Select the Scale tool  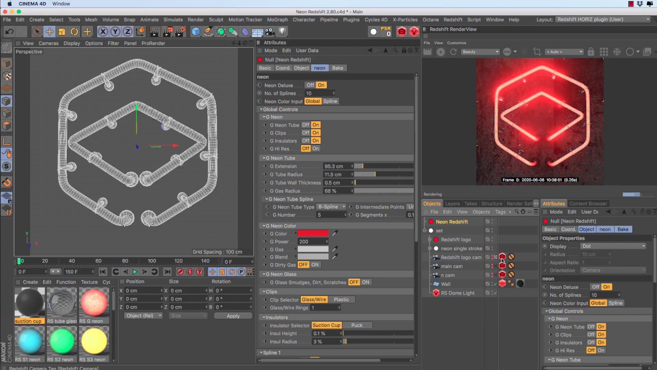62,32
